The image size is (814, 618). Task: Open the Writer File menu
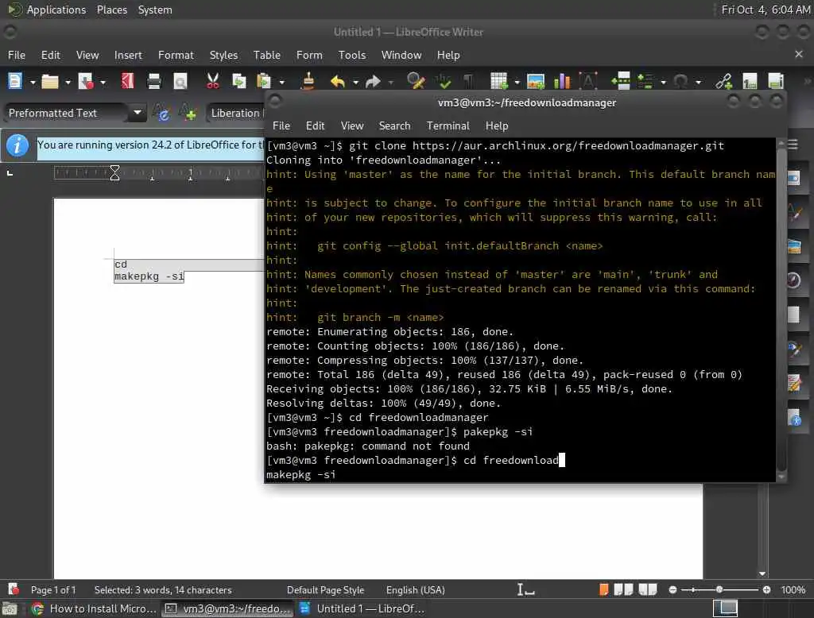click(17, 55)
